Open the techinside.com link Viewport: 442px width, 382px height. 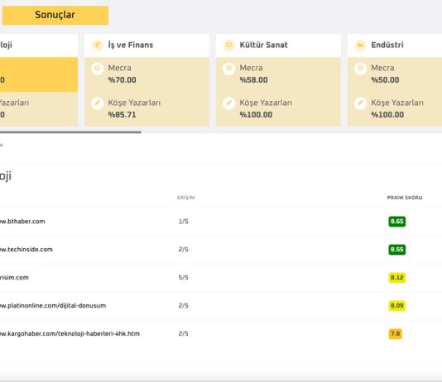tap(26, 250)
